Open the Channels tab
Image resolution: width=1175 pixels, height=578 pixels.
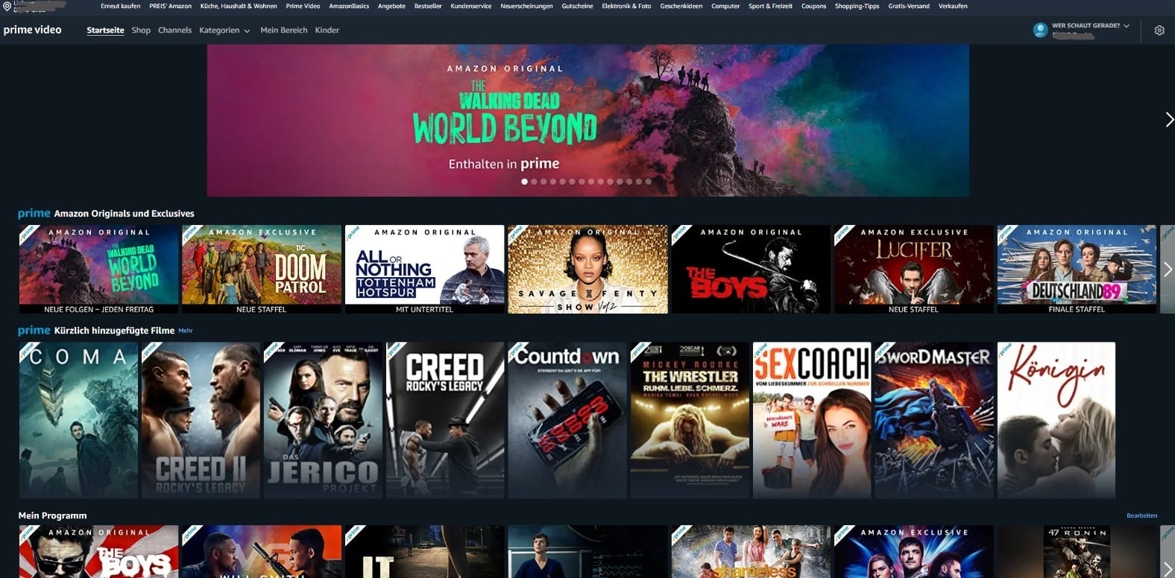(x=174, y=31)
